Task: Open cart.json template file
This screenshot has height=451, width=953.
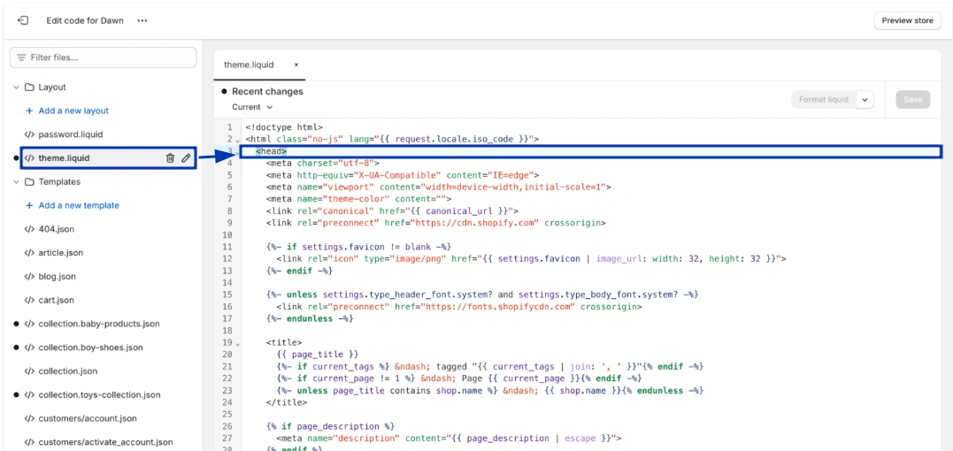Action: pos(56,300)
